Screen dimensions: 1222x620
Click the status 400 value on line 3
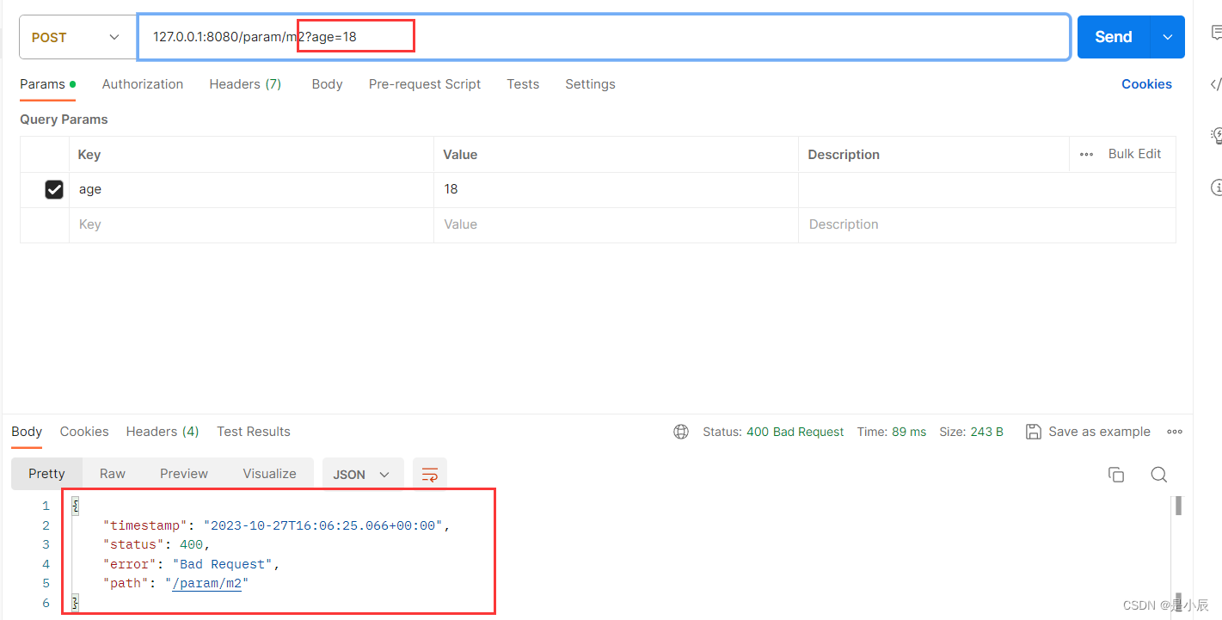[x=192, y=544]
